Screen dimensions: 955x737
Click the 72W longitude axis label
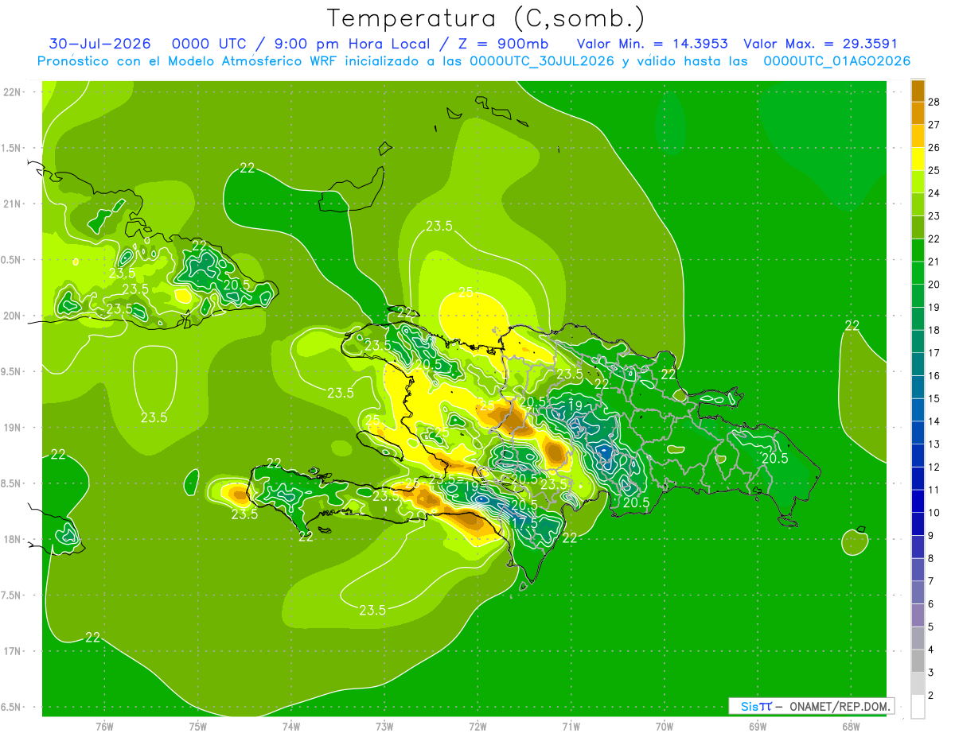477,726
